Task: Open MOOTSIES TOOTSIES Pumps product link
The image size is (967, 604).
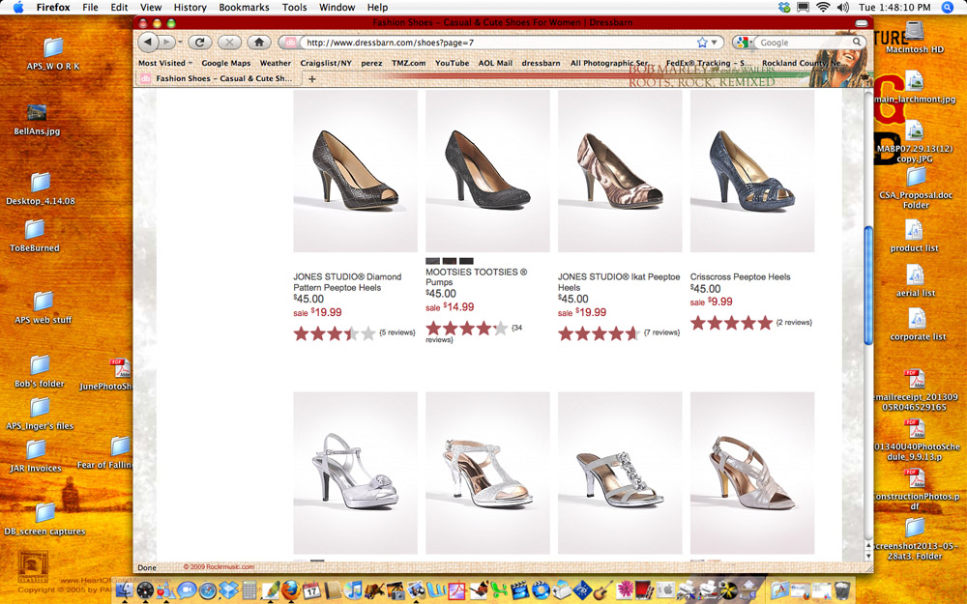Action: [476, 276]
